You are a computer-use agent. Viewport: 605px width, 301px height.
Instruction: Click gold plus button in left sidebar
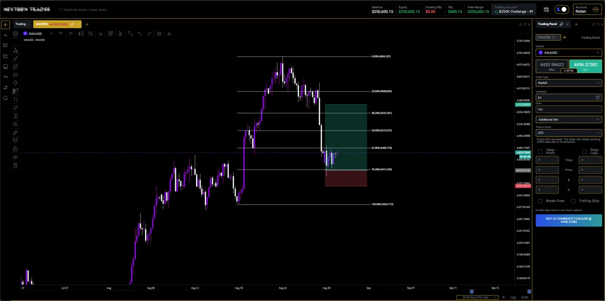(x=5, y=25)
